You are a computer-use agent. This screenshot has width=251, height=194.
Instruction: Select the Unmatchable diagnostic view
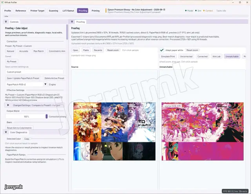click(x=232, y=56)
